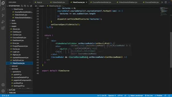Open Catalog.jsx in explorer
The width and height of the screenshot is (172, 97).
tap(17, 32)
